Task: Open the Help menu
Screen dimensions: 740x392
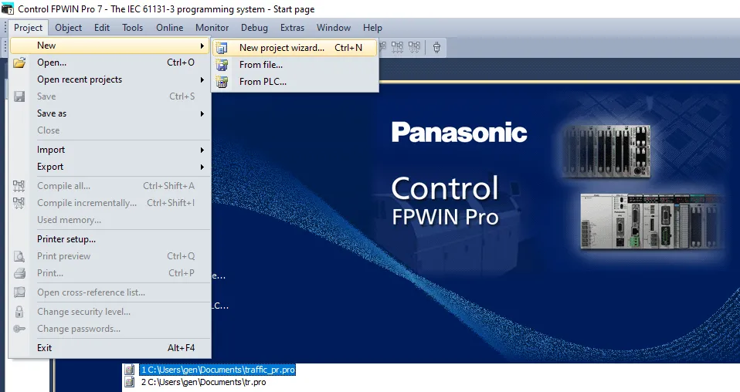Action: tap(372, 27)
